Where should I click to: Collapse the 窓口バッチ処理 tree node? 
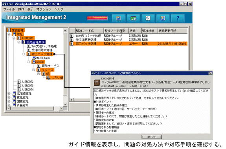click(24, 54)
